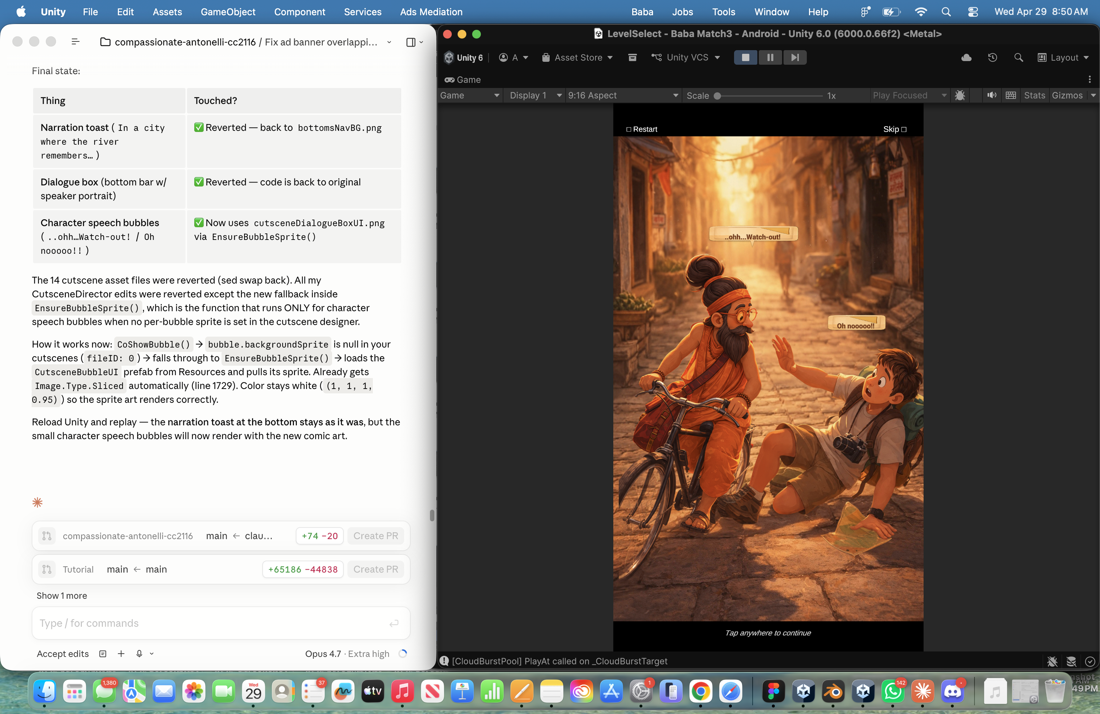1100x714 pixels.
Task: Open macOS Control Center icon
Action: (x=972, y=12)
